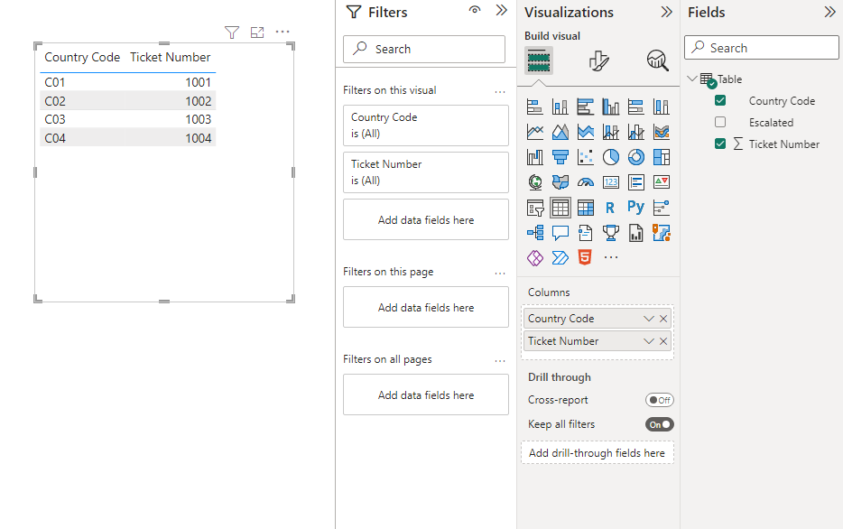Image resolution: width=843 pixels, height=529 pixels.
Task: Select the stacked column chart visual
Action: pyautogui.click(x=560, y=107)
